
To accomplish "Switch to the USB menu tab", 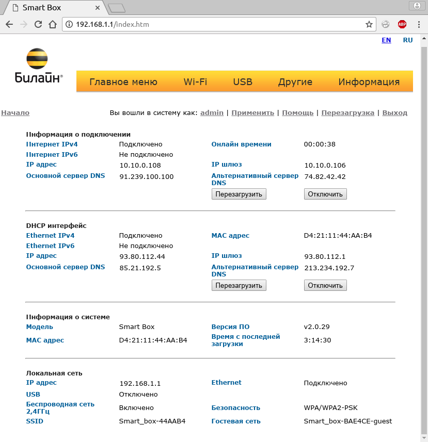I will [243, 82].
